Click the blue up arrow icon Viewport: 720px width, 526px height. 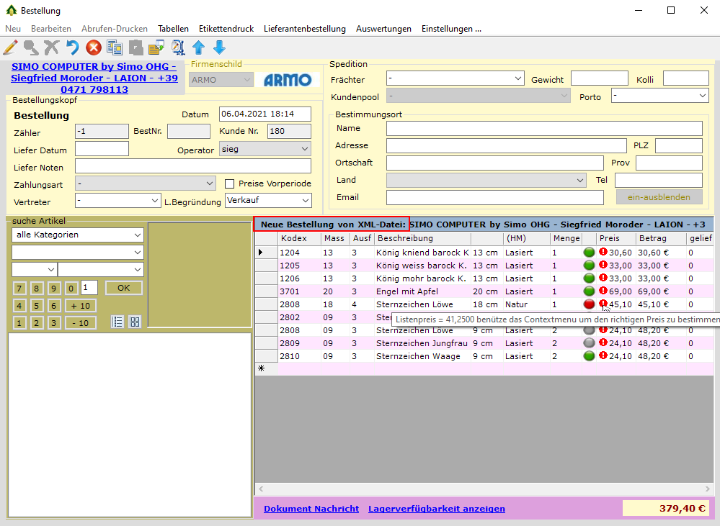(198, 47)
